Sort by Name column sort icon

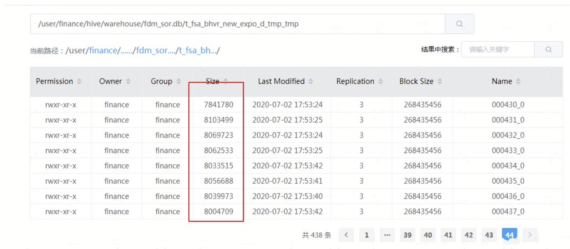click(518, 81)
